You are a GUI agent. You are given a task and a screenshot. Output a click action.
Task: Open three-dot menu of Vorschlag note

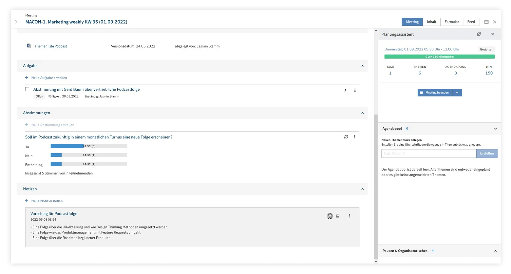tap(350, 216)
